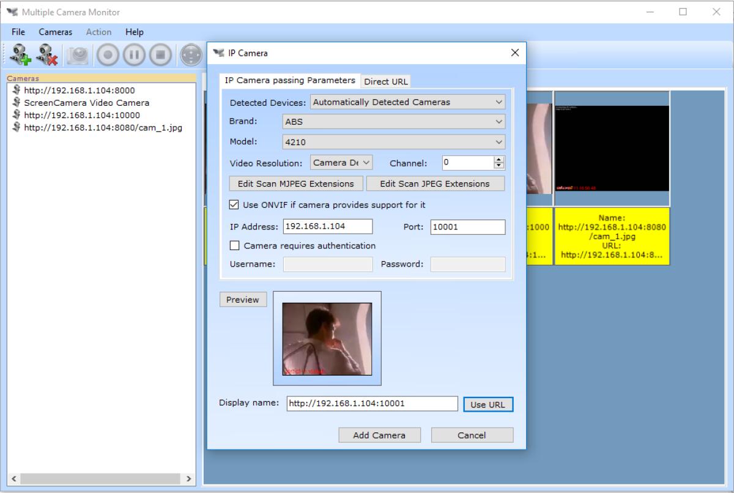Increment Channel using the up stepper
This screenshot has width=734, height=493.
click(500, 159)
